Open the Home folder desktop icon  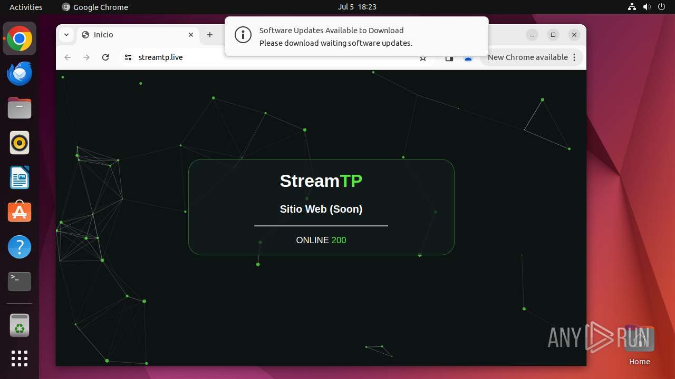(x=639, y=346)
